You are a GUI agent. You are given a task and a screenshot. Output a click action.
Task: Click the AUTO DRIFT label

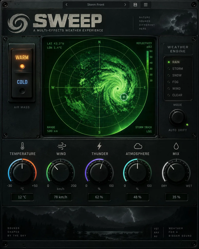point(178,130)
